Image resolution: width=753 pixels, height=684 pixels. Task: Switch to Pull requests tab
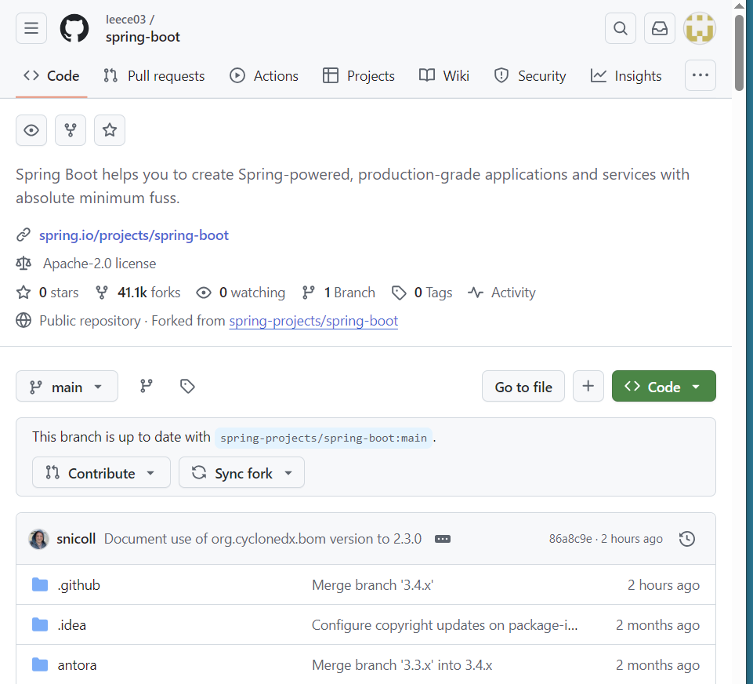pyautogui.click(x=154, y=76)
